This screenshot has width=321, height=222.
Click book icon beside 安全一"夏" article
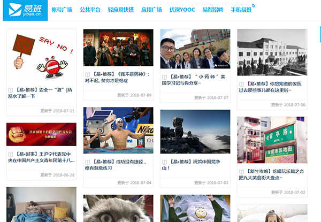click(10, 90)
